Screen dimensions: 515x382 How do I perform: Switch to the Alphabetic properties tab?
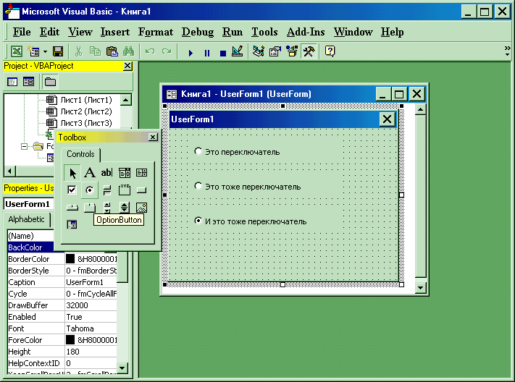[26, 219]
